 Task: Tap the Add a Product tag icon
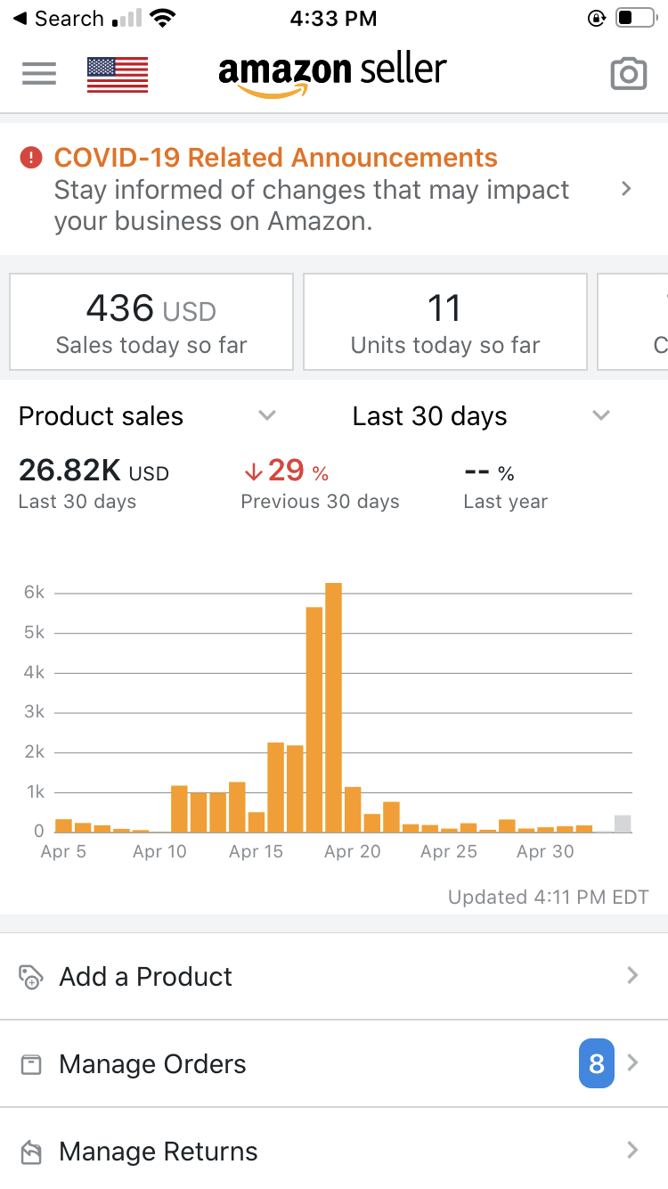tap(31, 977)
